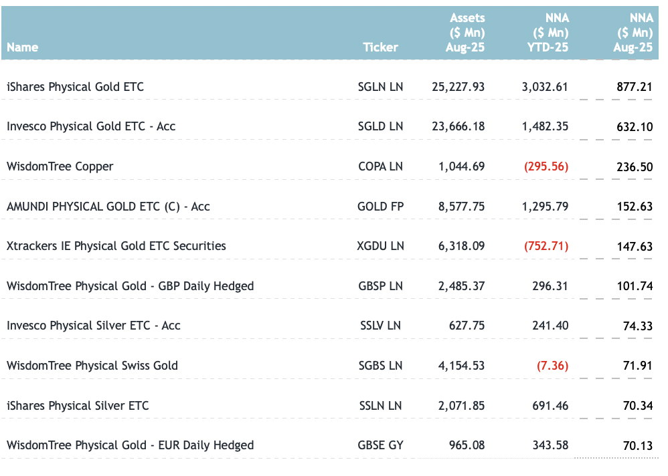Select WisdomTree Physical Gold - GBP Daily Hedged
This screenshot has height=476, width=668.
(131, 286)
